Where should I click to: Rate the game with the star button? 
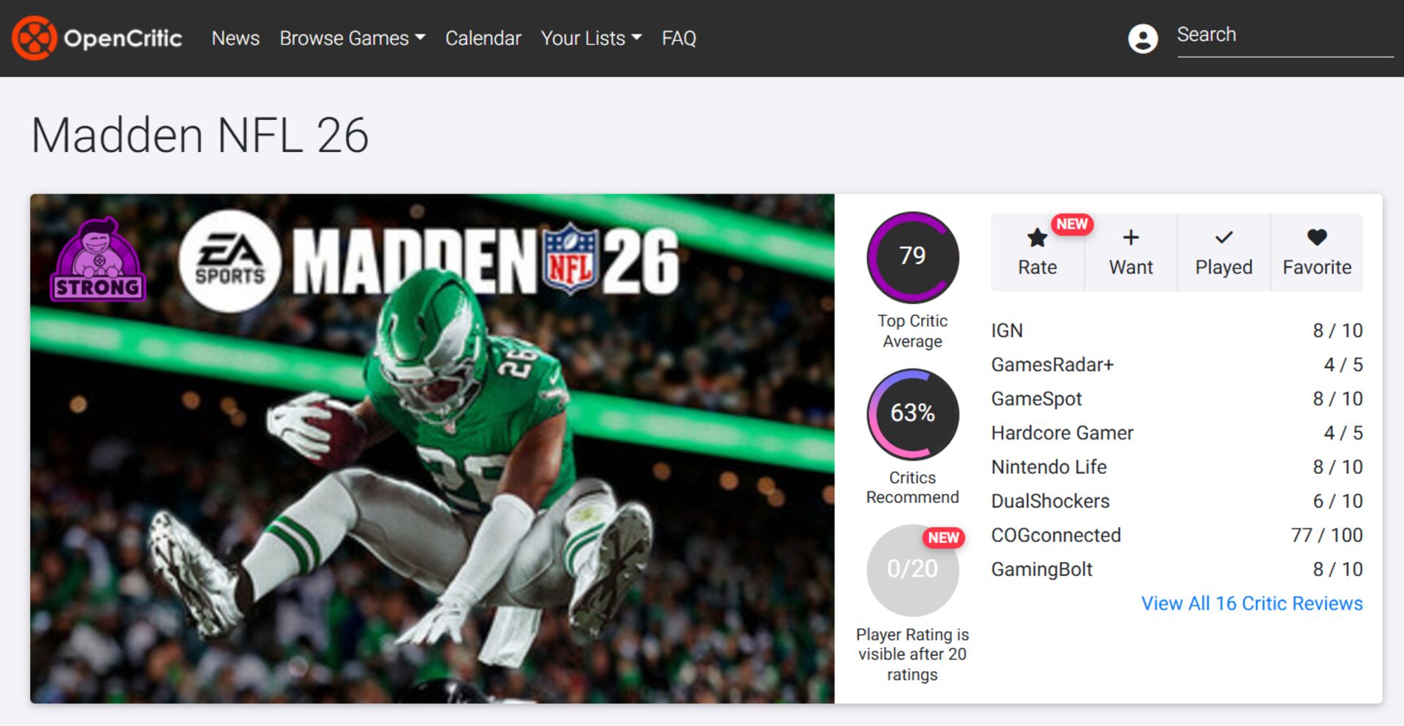point(1037,252)
